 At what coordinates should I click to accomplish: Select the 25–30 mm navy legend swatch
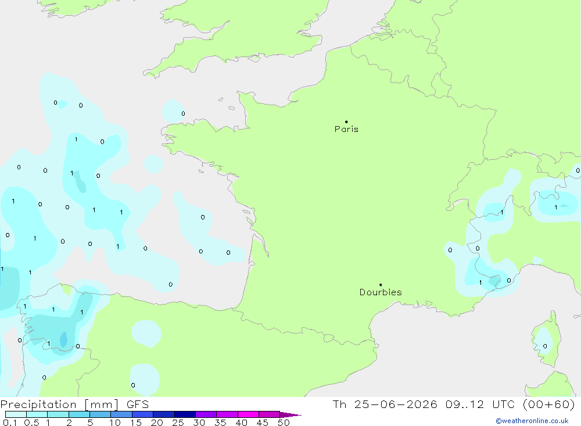point(185,414)
